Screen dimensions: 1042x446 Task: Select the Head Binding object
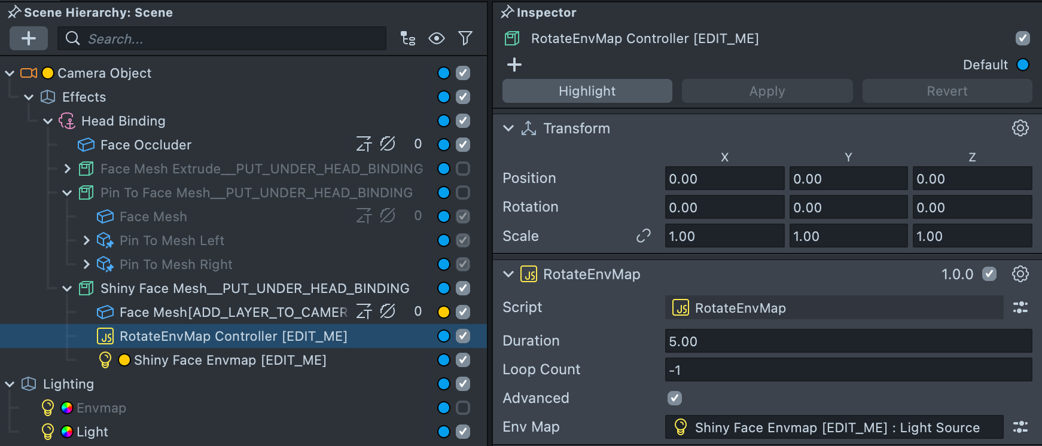click(123, 121)
